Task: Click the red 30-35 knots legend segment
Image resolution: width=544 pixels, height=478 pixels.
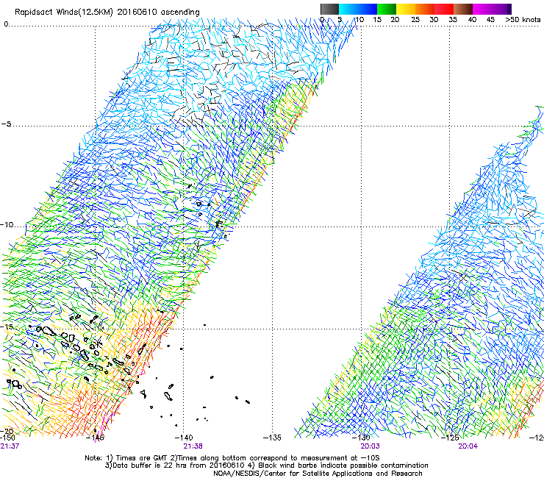Action: tap(444, 9)
